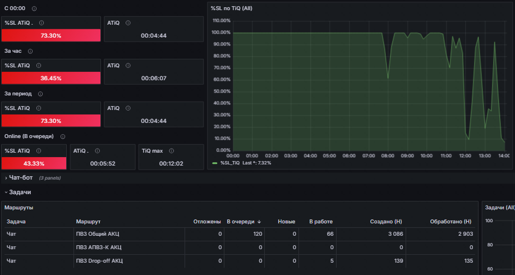Click the info icon beside За период heading
Screen dimensions: 515x275
tap(40, 94)
